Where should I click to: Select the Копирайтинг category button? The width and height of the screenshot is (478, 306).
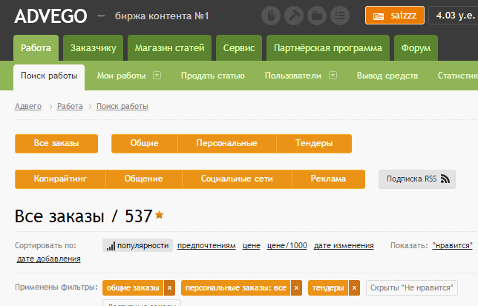pos(60,179)
